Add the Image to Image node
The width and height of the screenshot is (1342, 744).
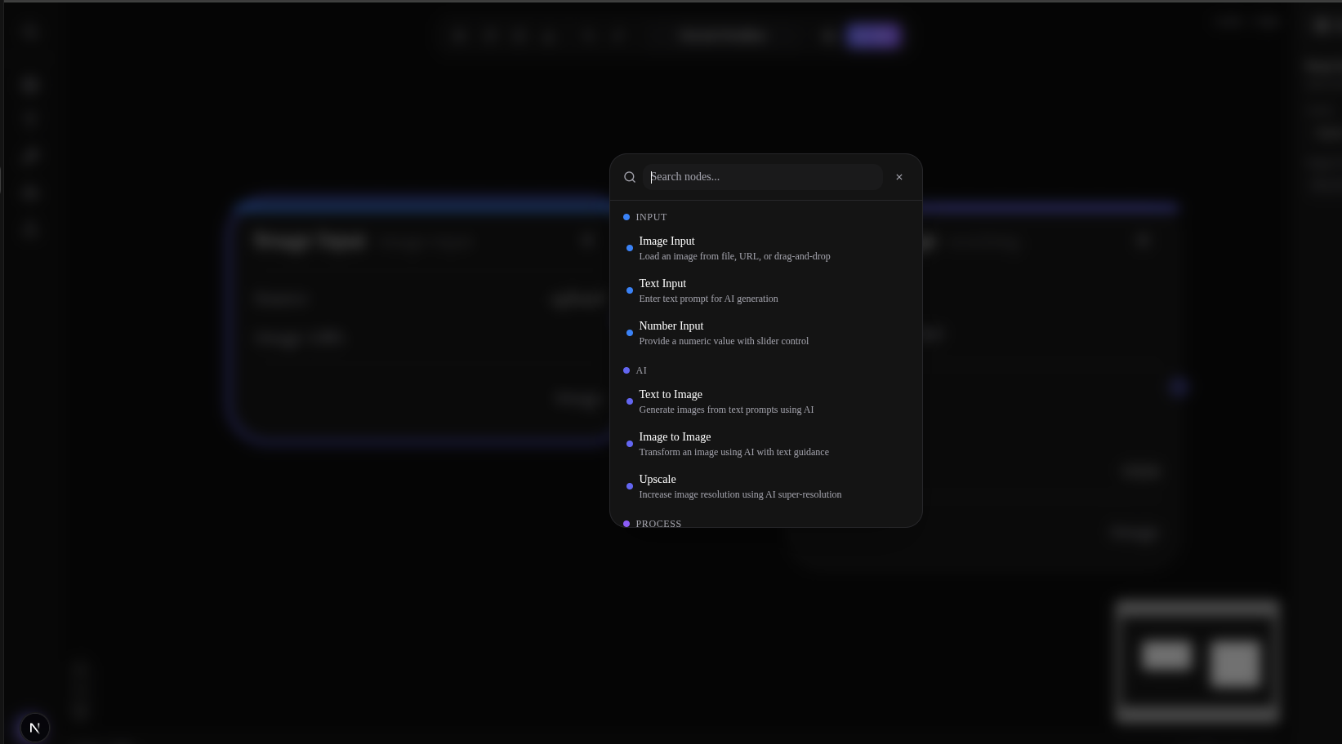tap(675, 437)
